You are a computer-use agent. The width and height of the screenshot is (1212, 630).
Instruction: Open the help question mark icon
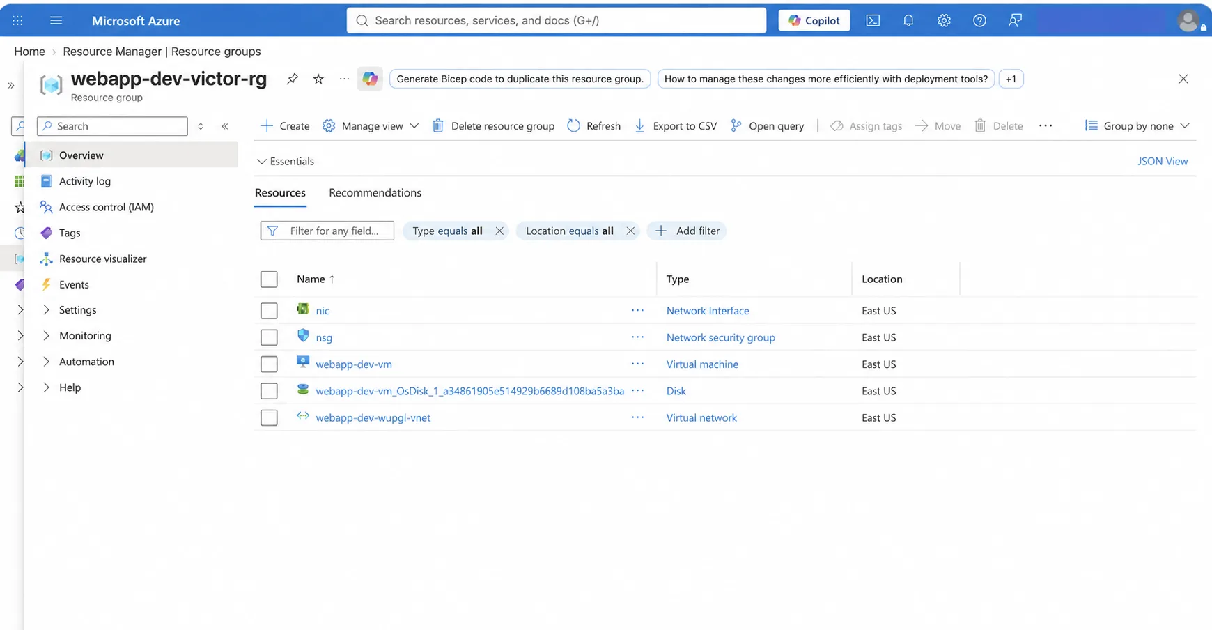(979, 20)
